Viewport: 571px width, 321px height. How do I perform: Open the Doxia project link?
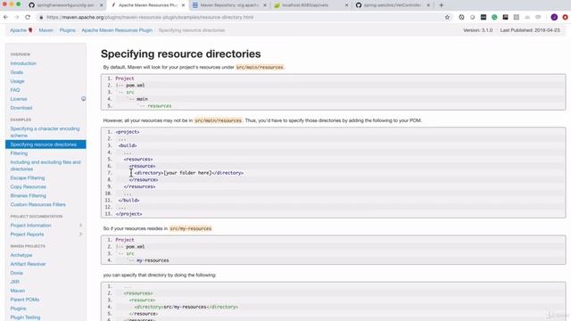tap(16, 273)
